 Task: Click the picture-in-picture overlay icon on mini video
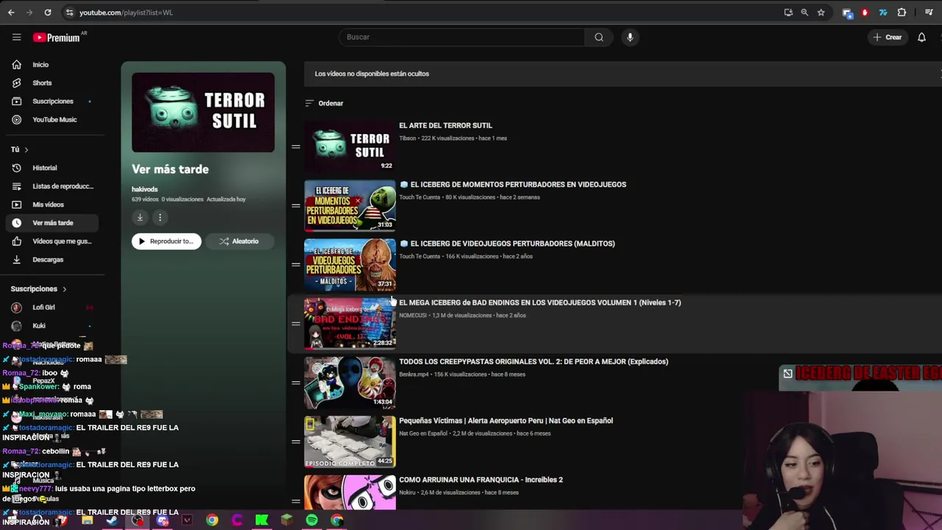pyautogui.click(x=787, y=374)
